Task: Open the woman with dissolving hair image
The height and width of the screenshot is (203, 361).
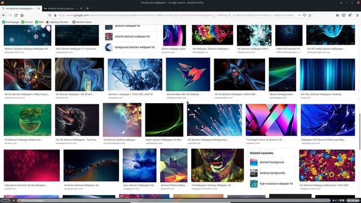Action: coord(77,120)
